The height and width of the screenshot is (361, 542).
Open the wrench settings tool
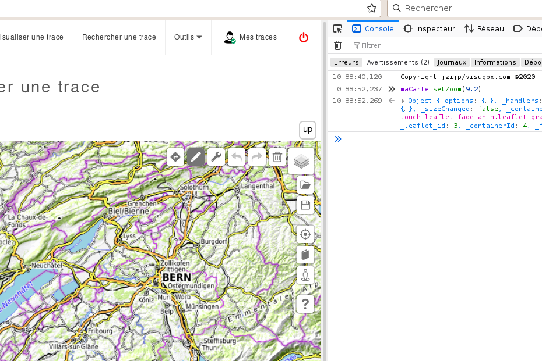216,156
